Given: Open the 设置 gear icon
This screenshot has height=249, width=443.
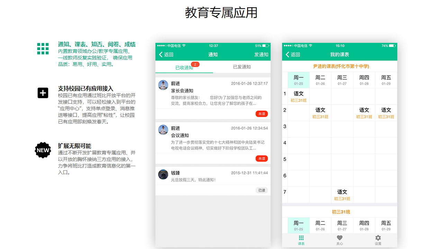Looking at the screenshot, I should click(x=378, y=240).
